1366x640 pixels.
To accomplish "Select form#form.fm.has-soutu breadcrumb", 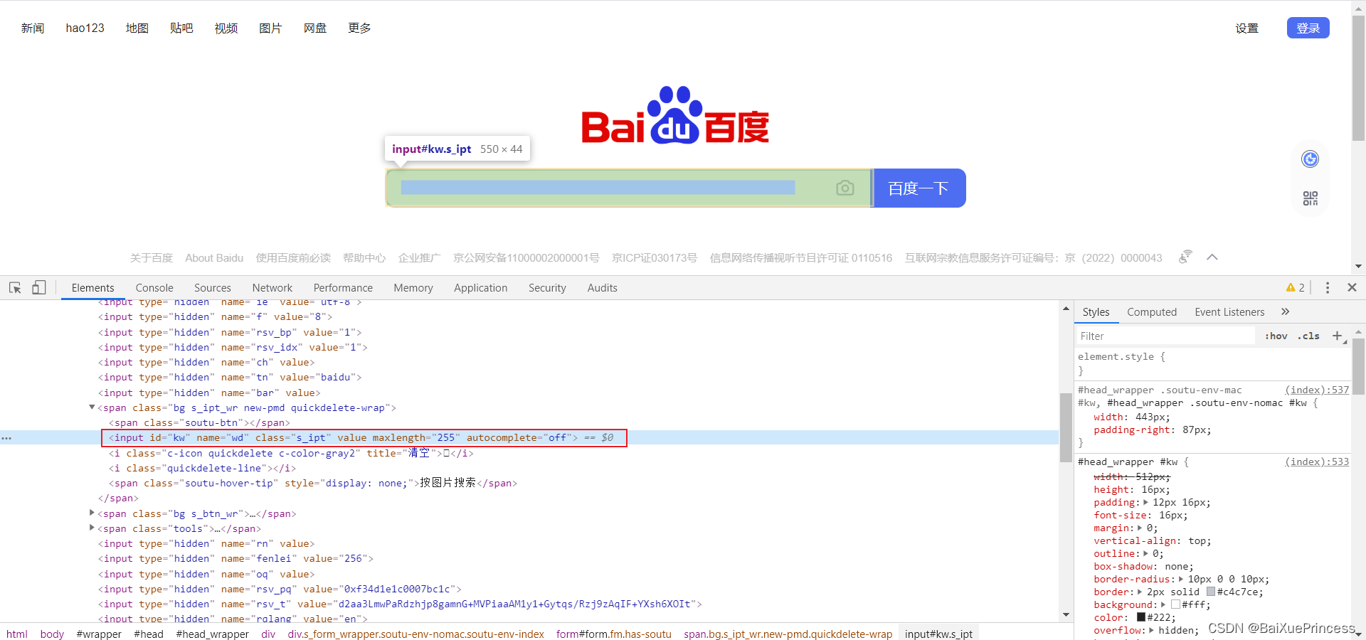I will 613,634.
